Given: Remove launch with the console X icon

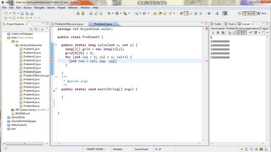Looking at the screenshot, I should (x=218, y=33).
